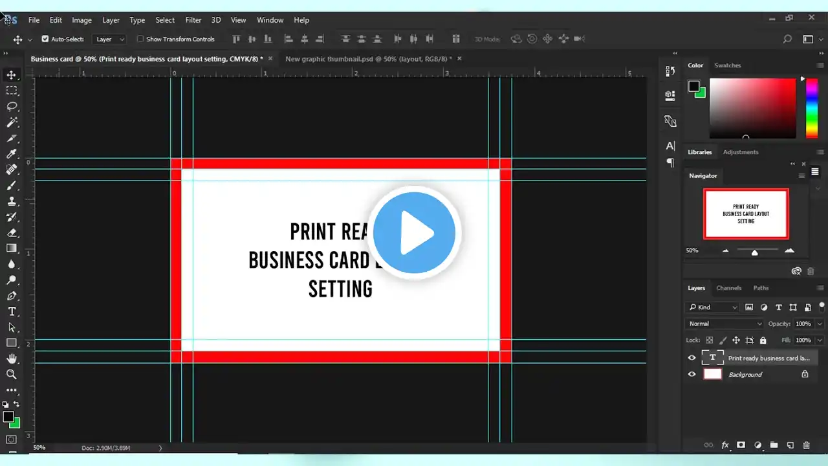
Task: Expand the Auto-Select Layer dropdown
Action: click(x=109, y=39)
